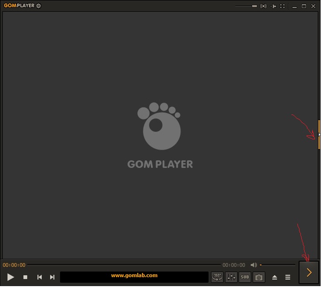This screenshot has height=287, width=322.
Task: Open the control panel equalizer sliders icon
Action: pos(232,278)
